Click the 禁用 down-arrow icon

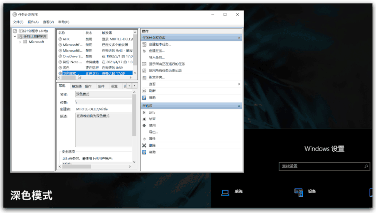(x=144, y=125)
